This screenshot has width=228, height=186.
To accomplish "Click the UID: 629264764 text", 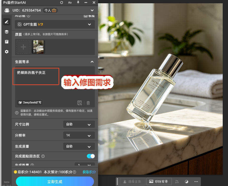I will pyautogui.click(x=27, y=10).
